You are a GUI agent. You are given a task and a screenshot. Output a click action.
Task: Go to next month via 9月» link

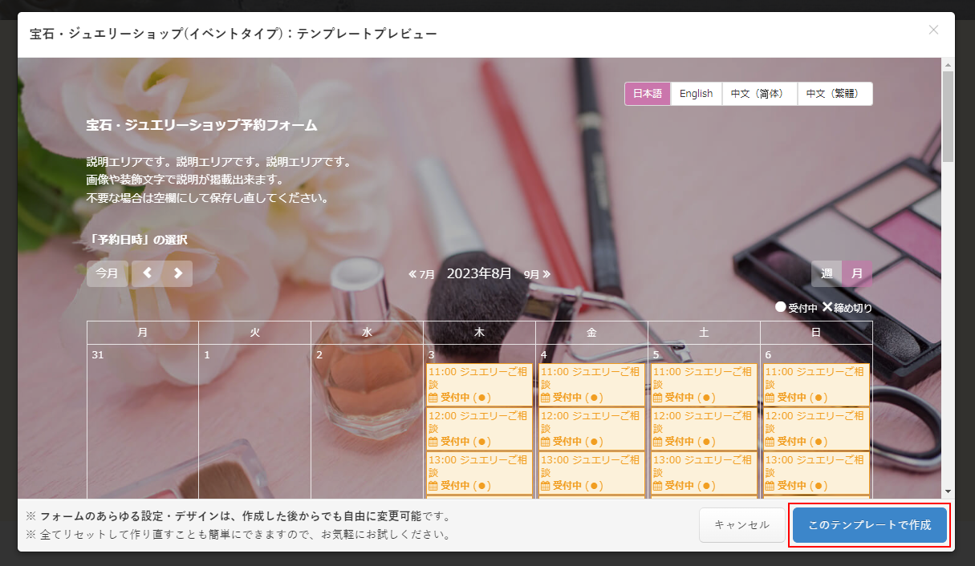pos(537,274)
